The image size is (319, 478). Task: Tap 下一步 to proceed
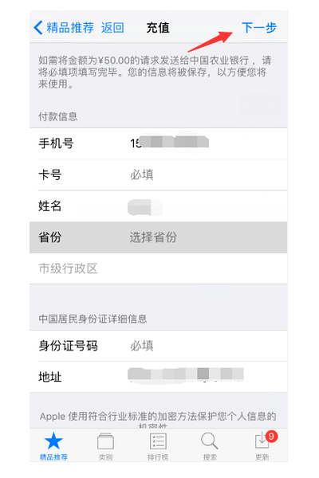(x=259, y=28)
